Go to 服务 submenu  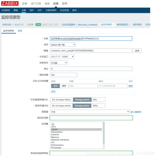coord(75,10)
